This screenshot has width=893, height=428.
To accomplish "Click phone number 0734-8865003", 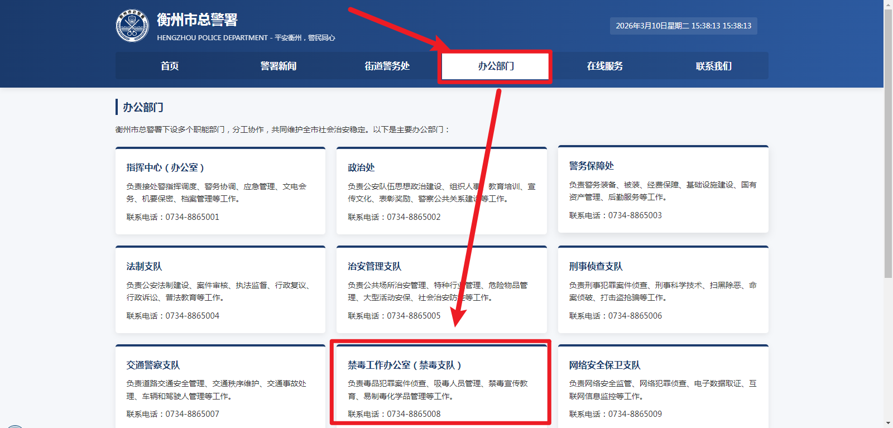I will tap(635, 215).
